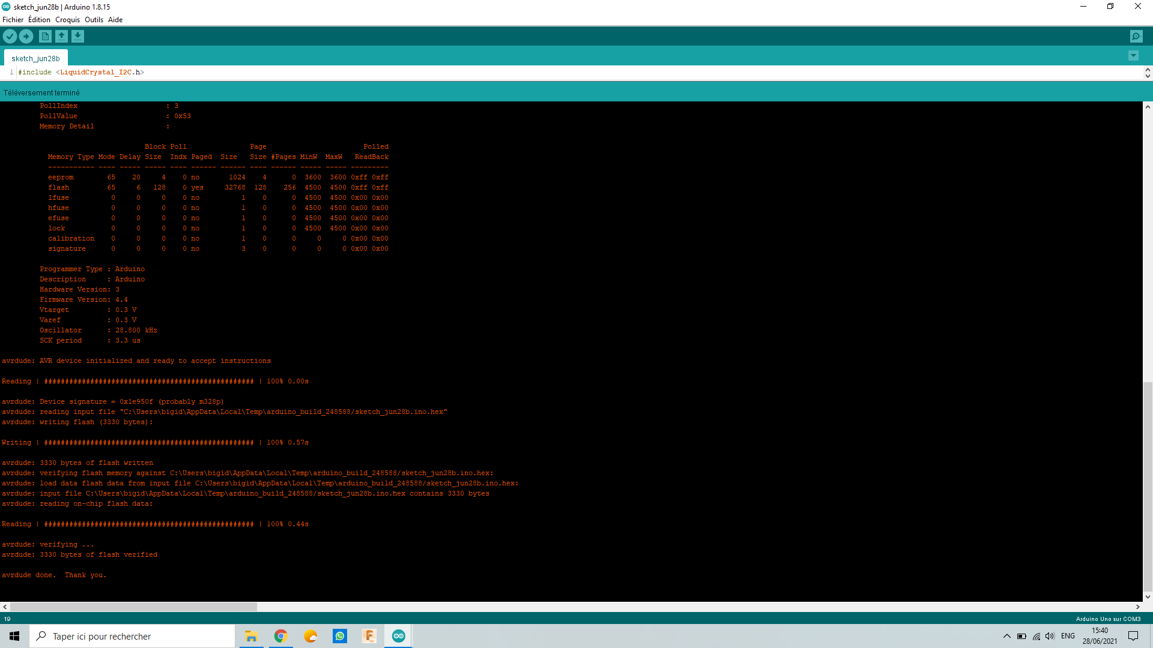Viewport: 1153px width, 648px height.
Task: Open File Explorer from taskbar
Action: tap(252, 636)
